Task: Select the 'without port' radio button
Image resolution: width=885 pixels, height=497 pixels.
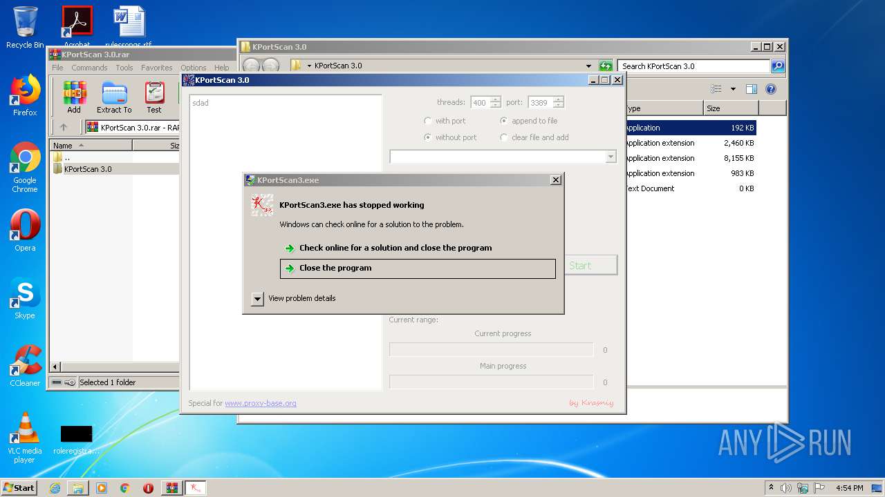Action: 428,137
